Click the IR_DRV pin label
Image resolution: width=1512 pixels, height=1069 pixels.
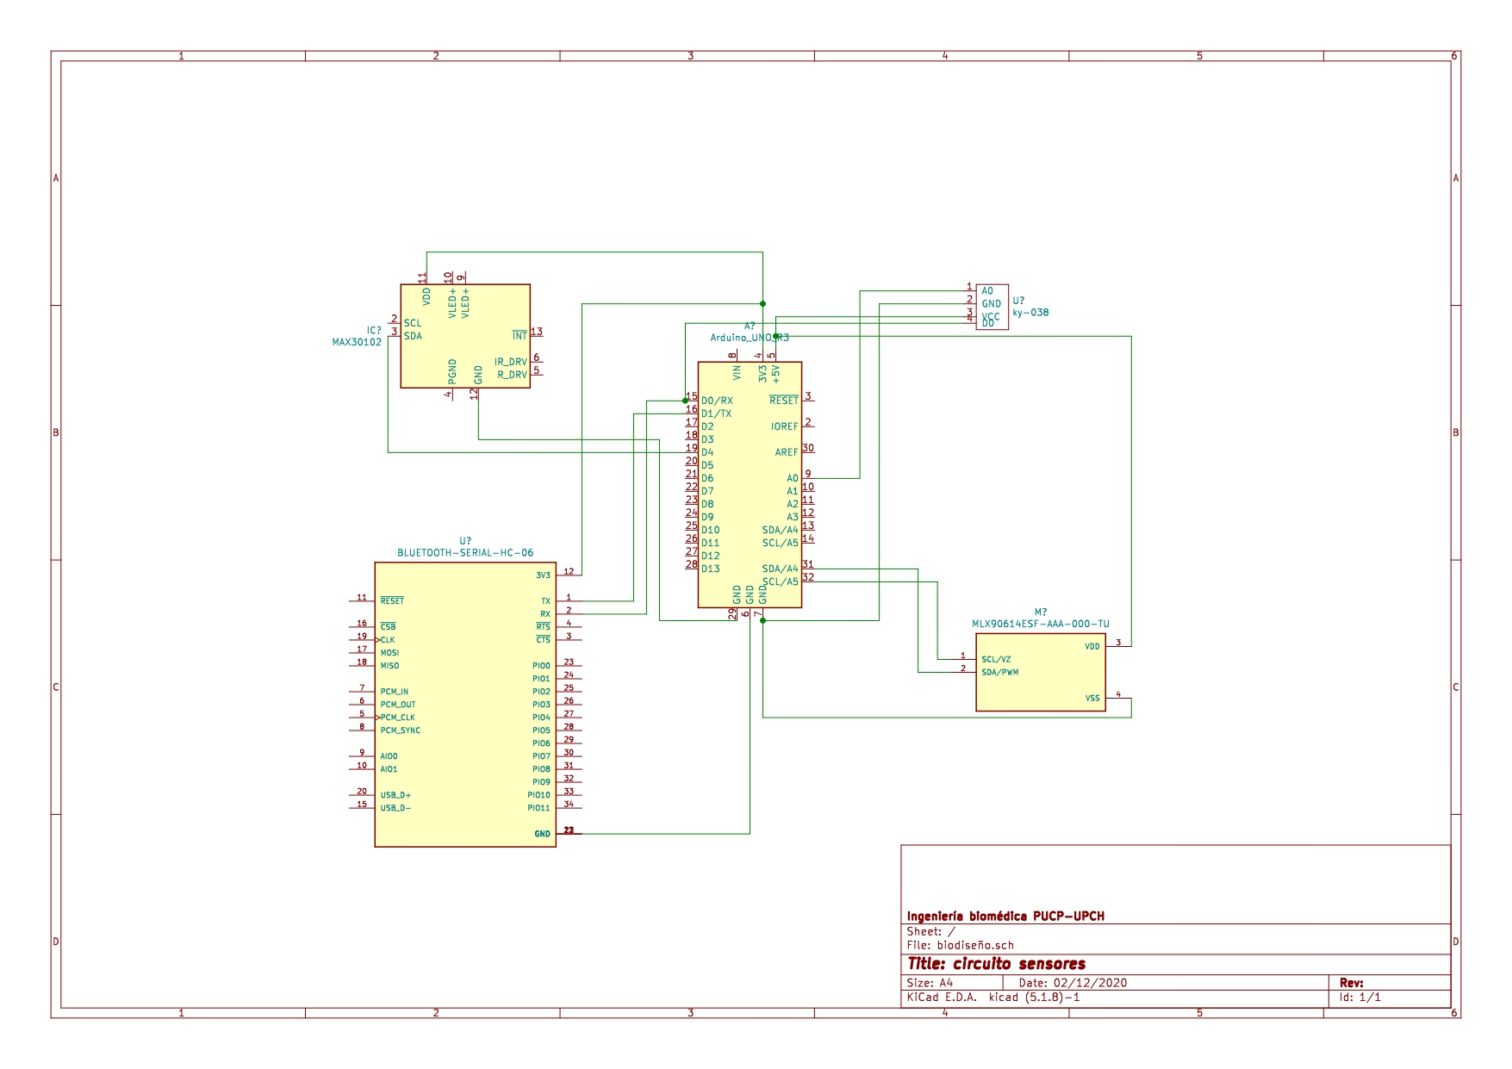coord(510,362)
